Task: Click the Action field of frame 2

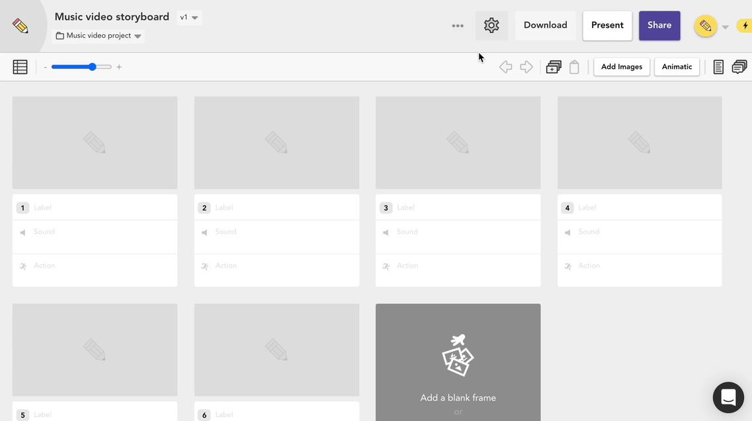Action: 276,270
